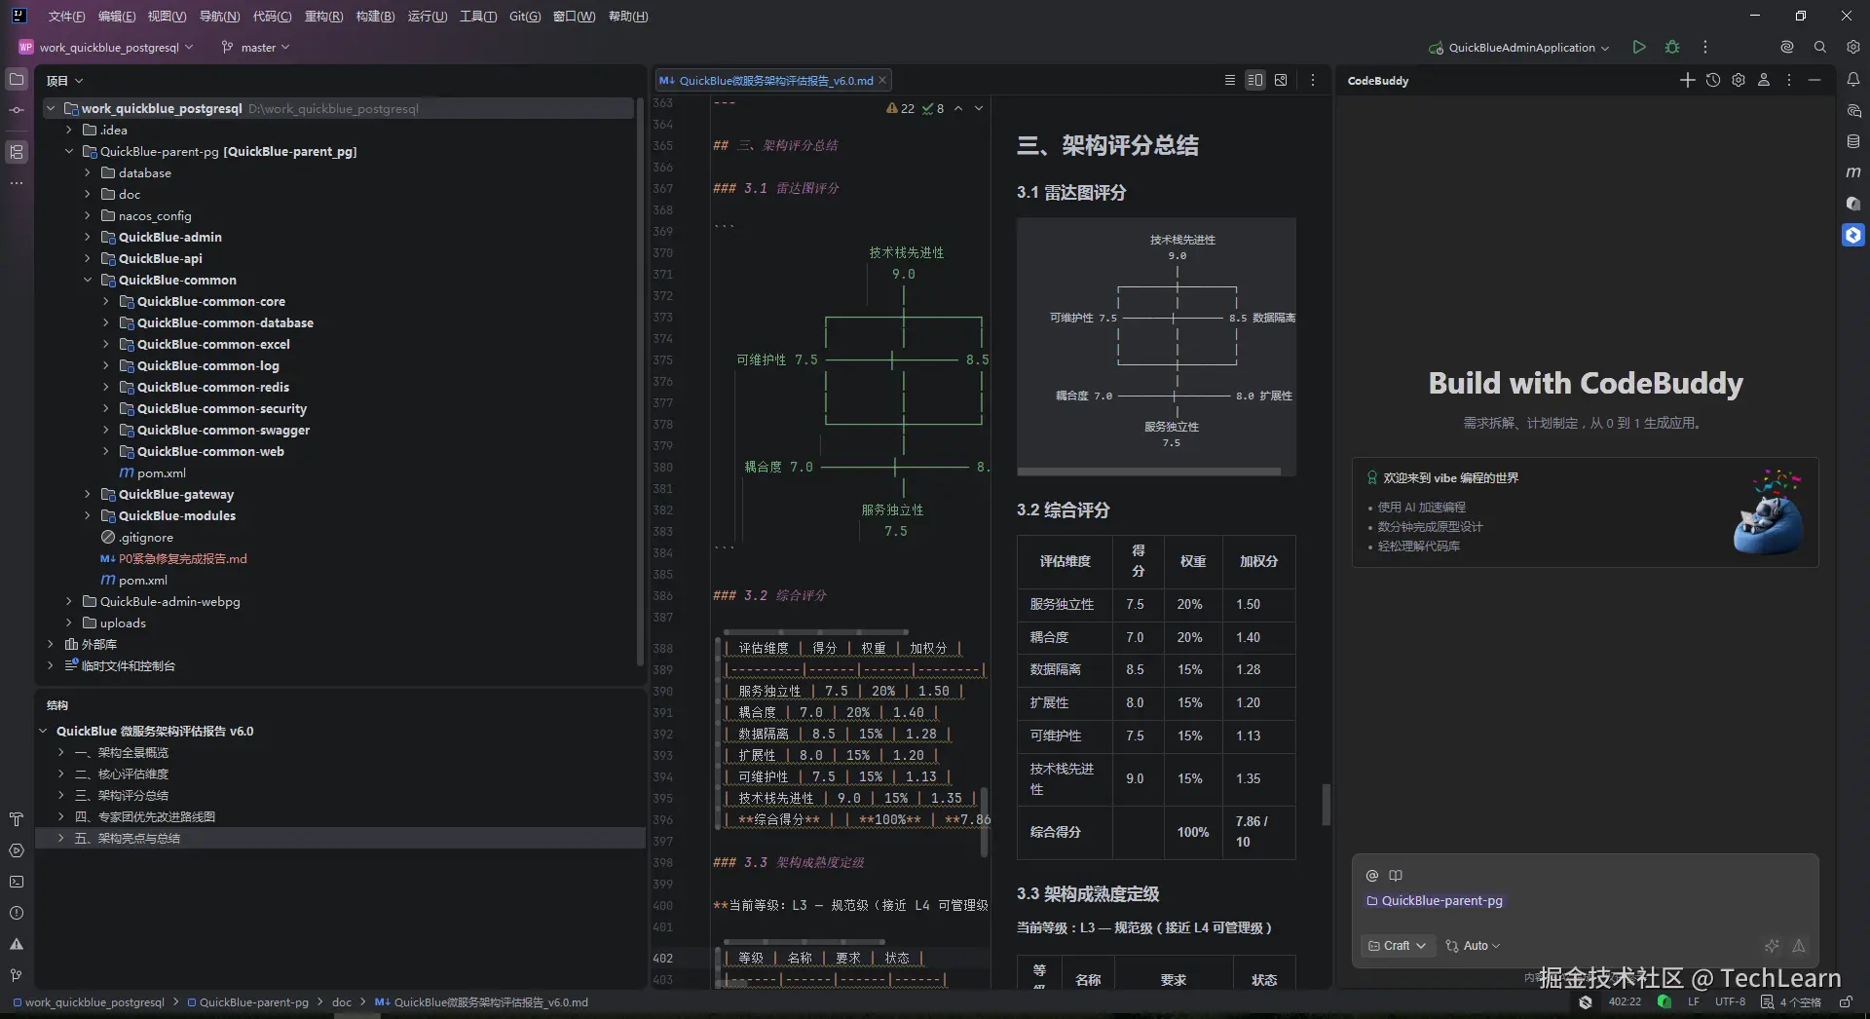Open CodeBuddy chat history clock icon
The width and height of the screenshot is (1870, 1019).
coord(1713,80)
